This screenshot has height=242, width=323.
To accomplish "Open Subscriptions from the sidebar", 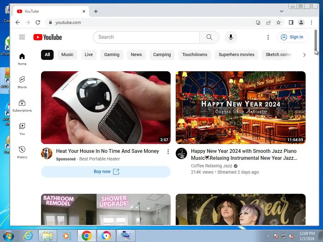I will (22, 106).
